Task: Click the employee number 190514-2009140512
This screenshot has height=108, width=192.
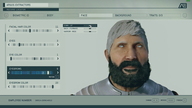Action: coord(43,100)
